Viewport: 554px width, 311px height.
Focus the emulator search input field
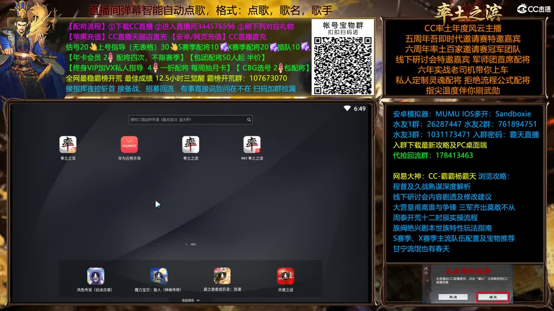tap(190, 120)
